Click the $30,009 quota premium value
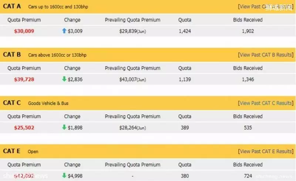The height and width of the screenshot is (181, 296). click(24, 31)
